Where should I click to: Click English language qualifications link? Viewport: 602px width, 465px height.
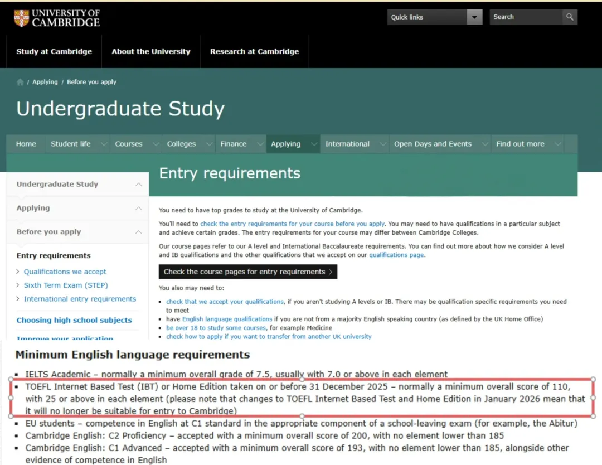coord(227,319)
